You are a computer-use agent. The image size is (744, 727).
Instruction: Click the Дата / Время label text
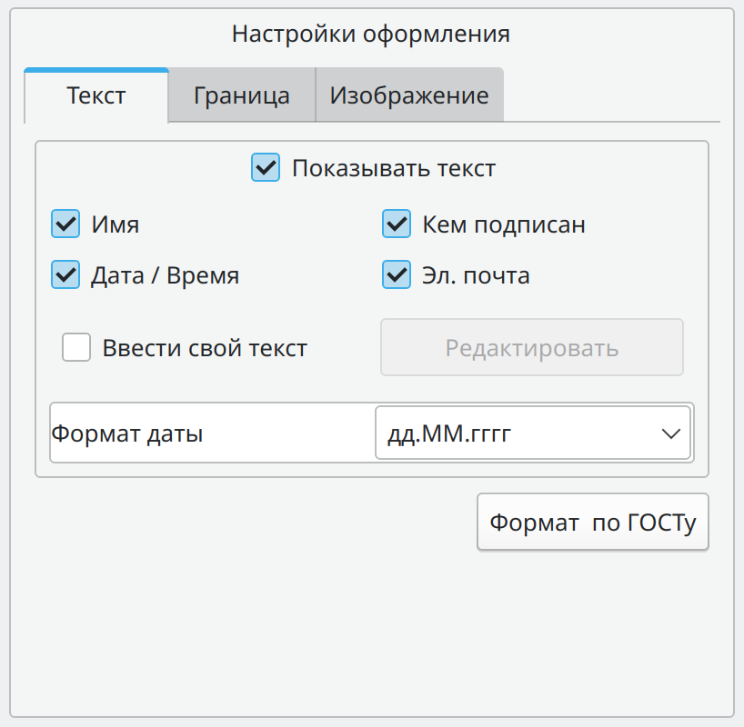tap(166, 275)
